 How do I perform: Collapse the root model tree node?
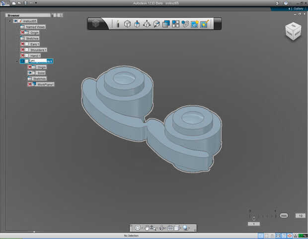pyautogui.click(x=10, y=21)
